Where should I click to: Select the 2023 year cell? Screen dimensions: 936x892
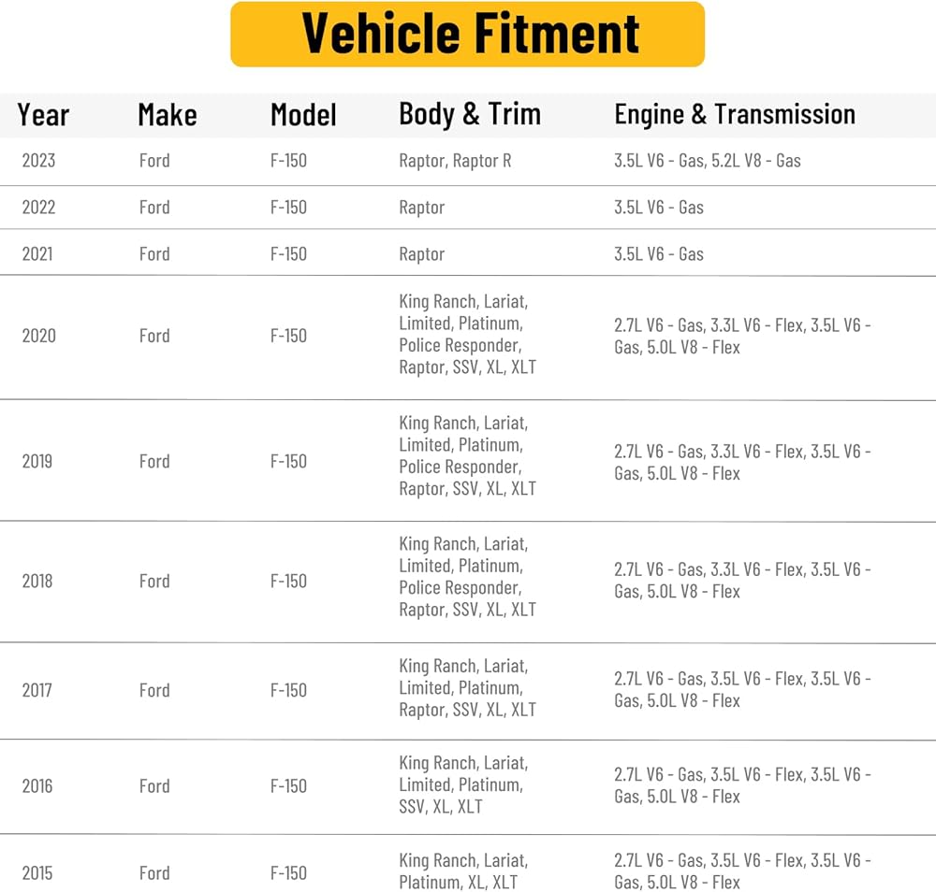(38, 161)
